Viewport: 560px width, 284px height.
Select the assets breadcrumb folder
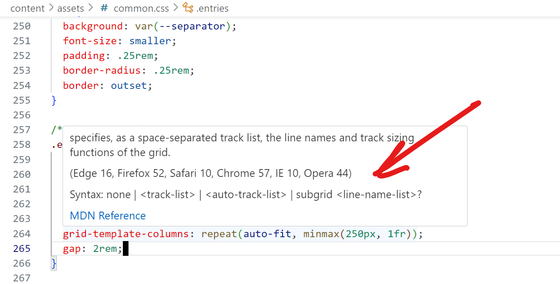click(70, 8)
